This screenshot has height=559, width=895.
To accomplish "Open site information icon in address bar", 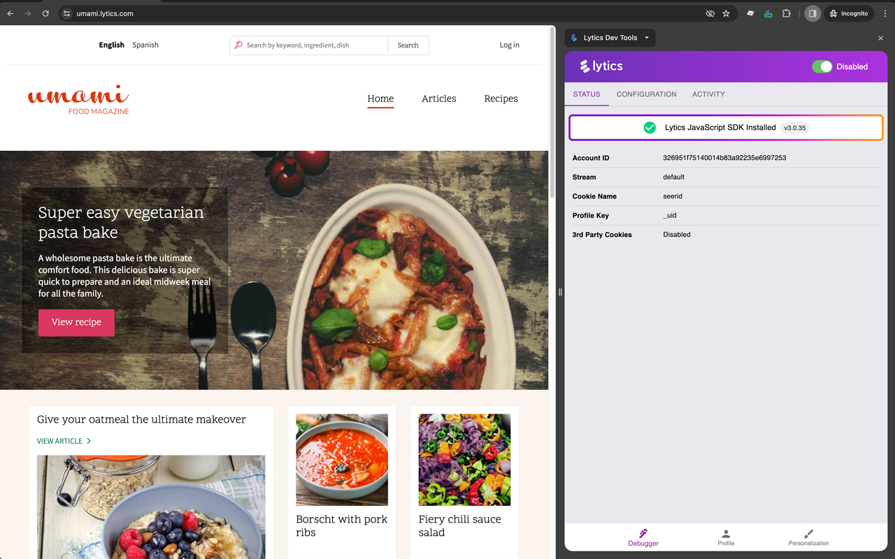I will point(66,13).
